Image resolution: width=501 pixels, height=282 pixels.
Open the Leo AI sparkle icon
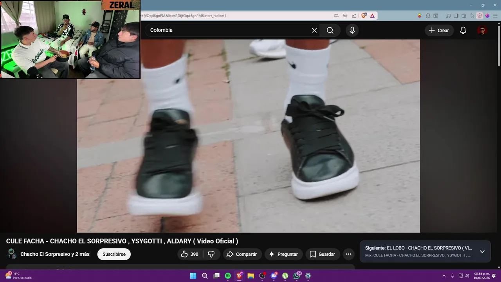(472, 16)
